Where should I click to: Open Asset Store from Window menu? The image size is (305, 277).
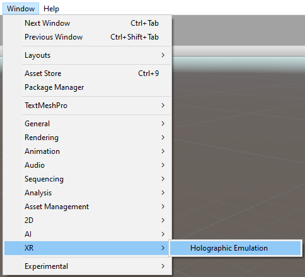coord(87,73)
